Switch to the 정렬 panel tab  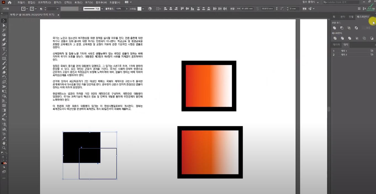pos(351,17)
